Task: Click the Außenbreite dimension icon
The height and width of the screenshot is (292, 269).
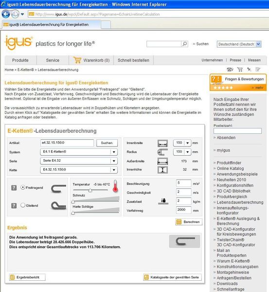Action: click(x=162, y=161)
